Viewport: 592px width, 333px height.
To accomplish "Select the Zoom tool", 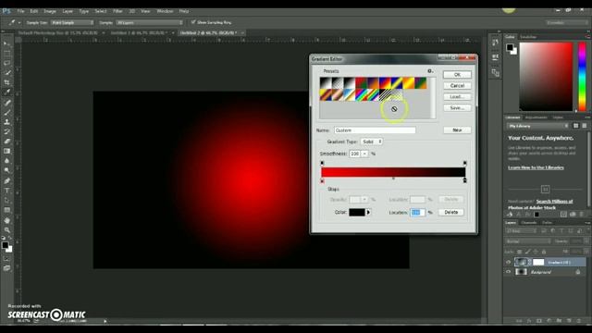I will pyautogui.click(x=6, y=230).
